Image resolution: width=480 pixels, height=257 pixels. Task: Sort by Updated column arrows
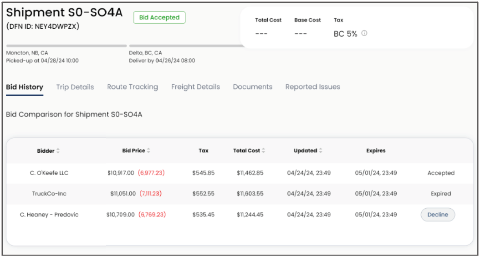pos(320,151)
